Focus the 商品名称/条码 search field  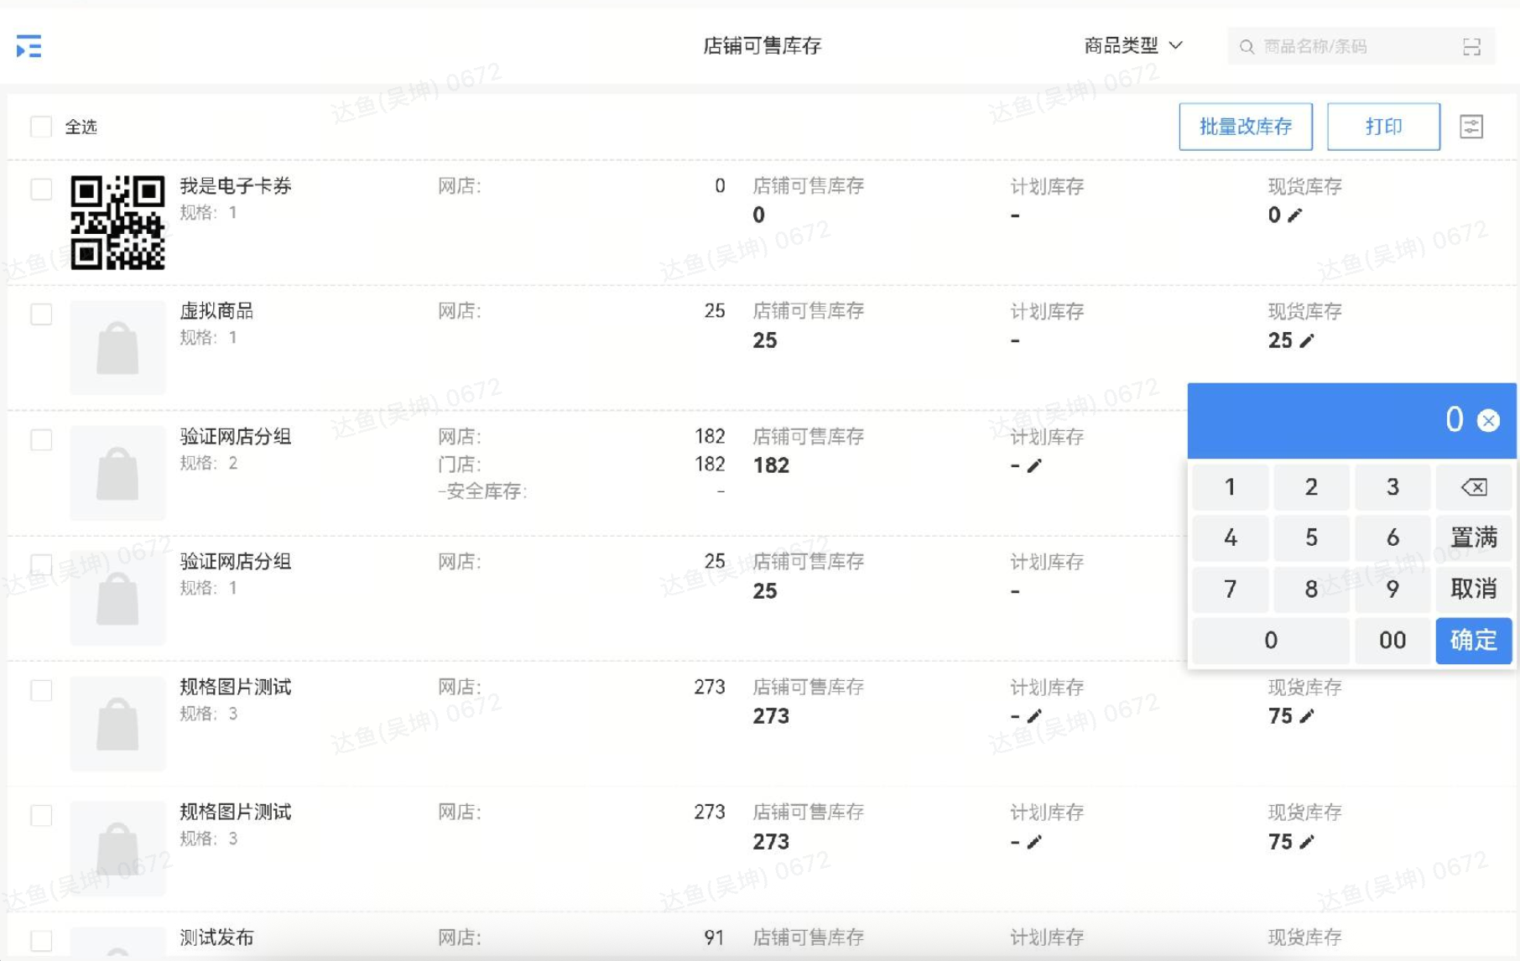click(x=1355, y=47)
